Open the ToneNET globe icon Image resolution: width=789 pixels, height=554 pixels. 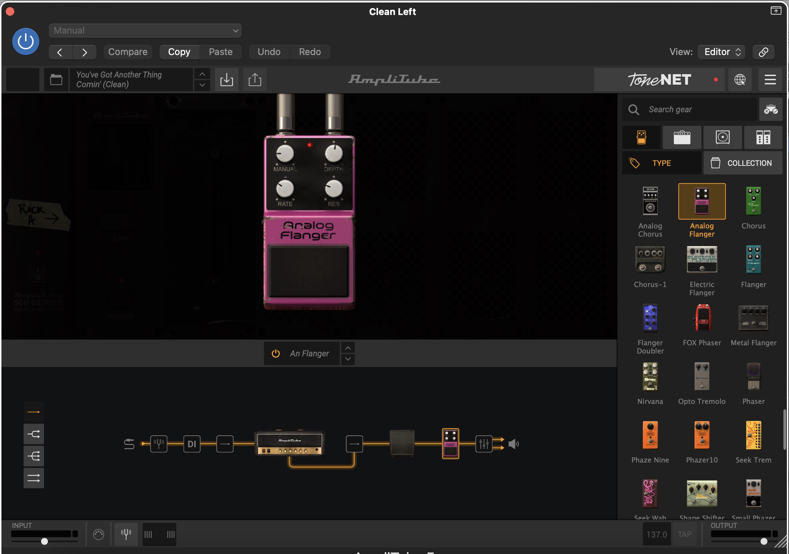[x=740, y=79]
